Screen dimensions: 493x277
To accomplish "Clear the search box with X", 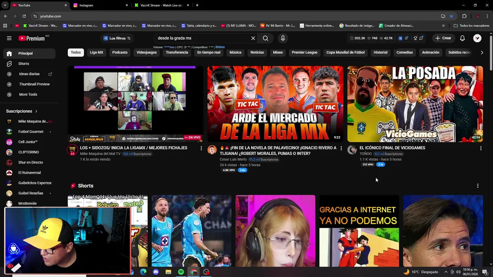I will (x=253, y=38).
